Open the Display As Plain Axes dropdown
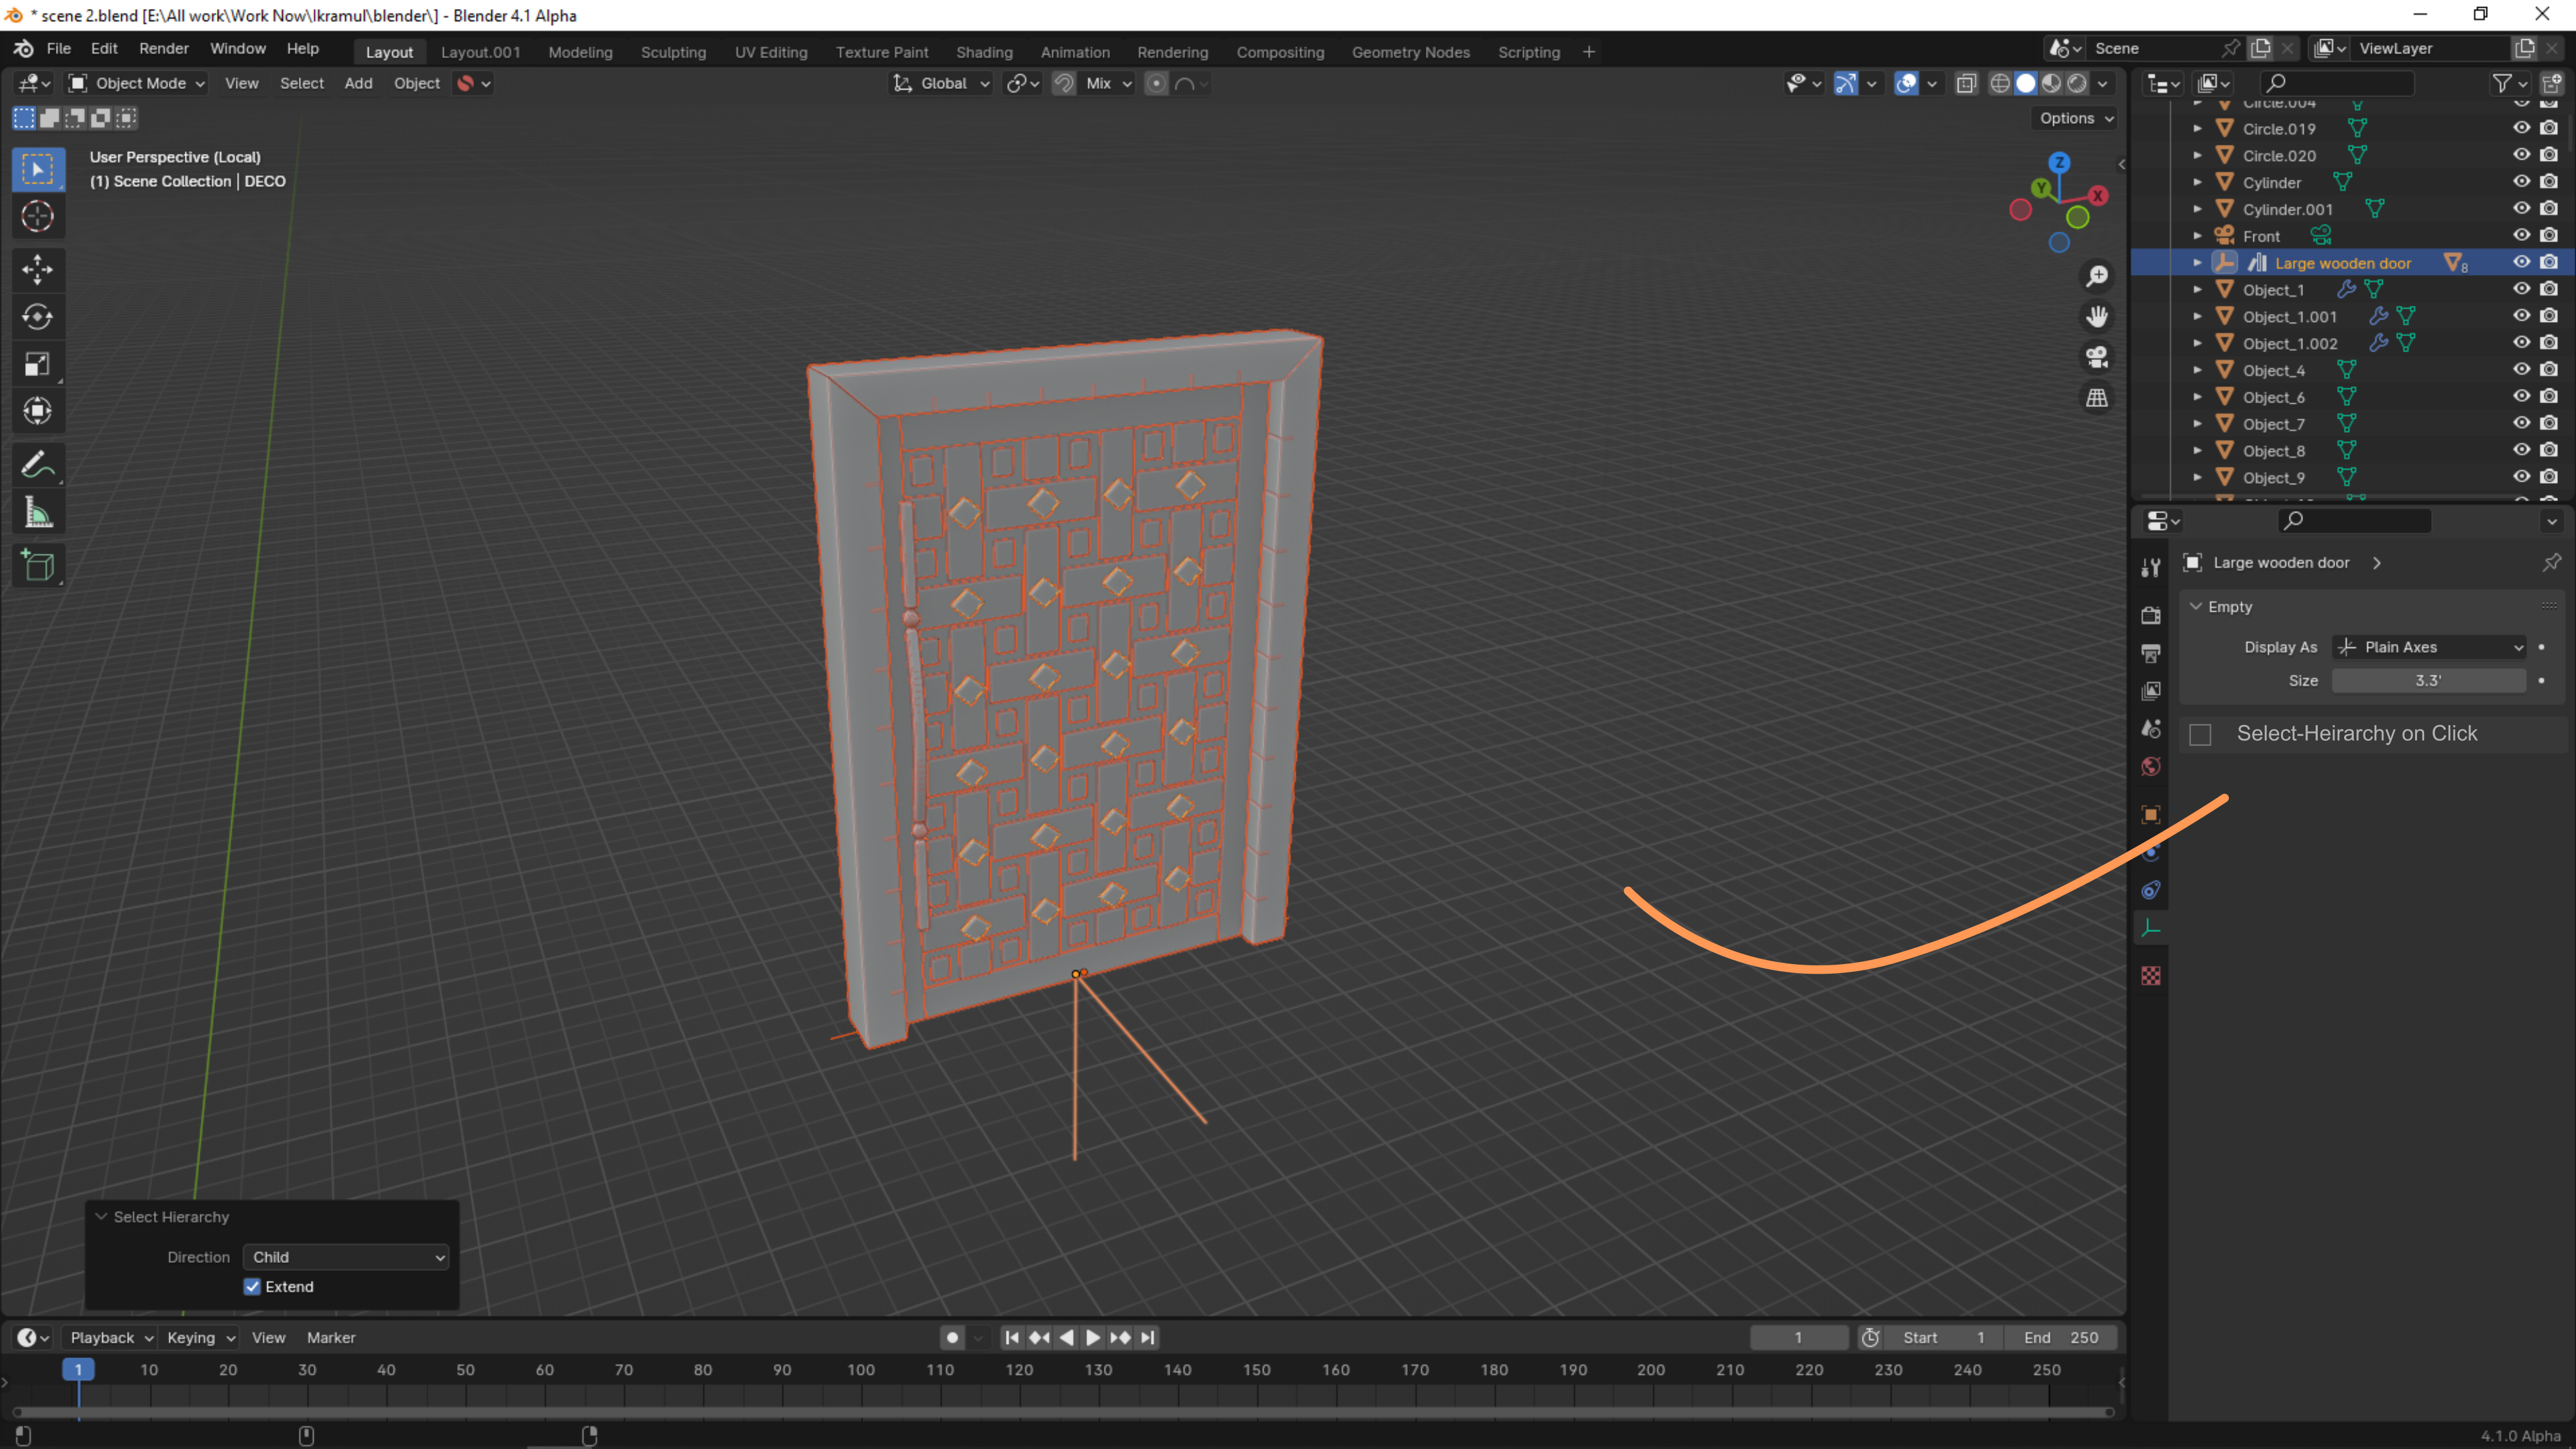Viewport: 2576px width, 1449px height. point(2429,647)
